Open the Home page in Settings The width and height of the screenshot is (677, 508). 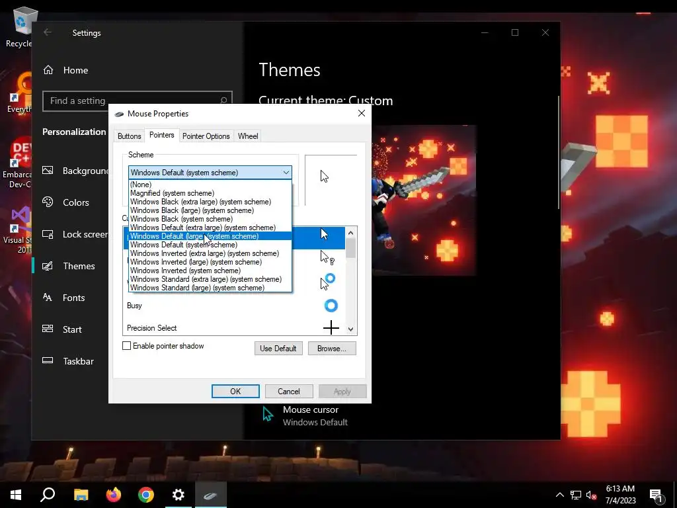click(x=65, y=70)
